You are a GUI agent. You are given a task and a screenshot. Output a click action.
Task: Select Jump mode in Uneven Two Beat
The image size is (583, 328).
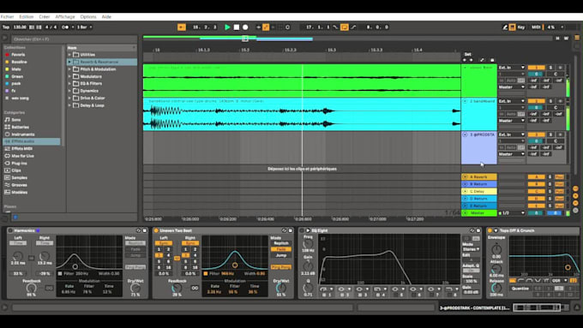click(x=280, y=255)
